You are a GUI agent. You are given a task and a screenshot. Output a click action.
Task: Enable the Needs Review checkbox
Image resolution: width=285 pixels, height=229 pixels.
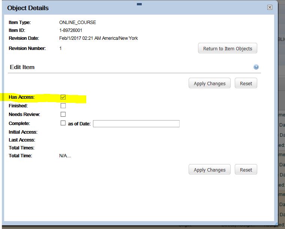(63, 114)
